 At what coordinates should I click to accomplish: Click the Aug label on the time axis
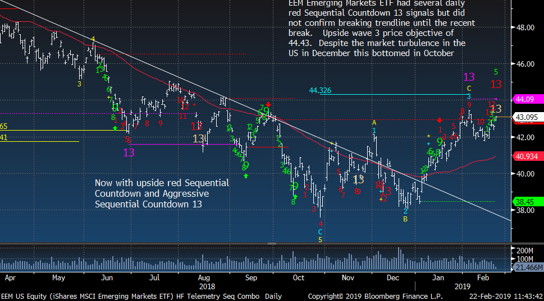[204, 278]
